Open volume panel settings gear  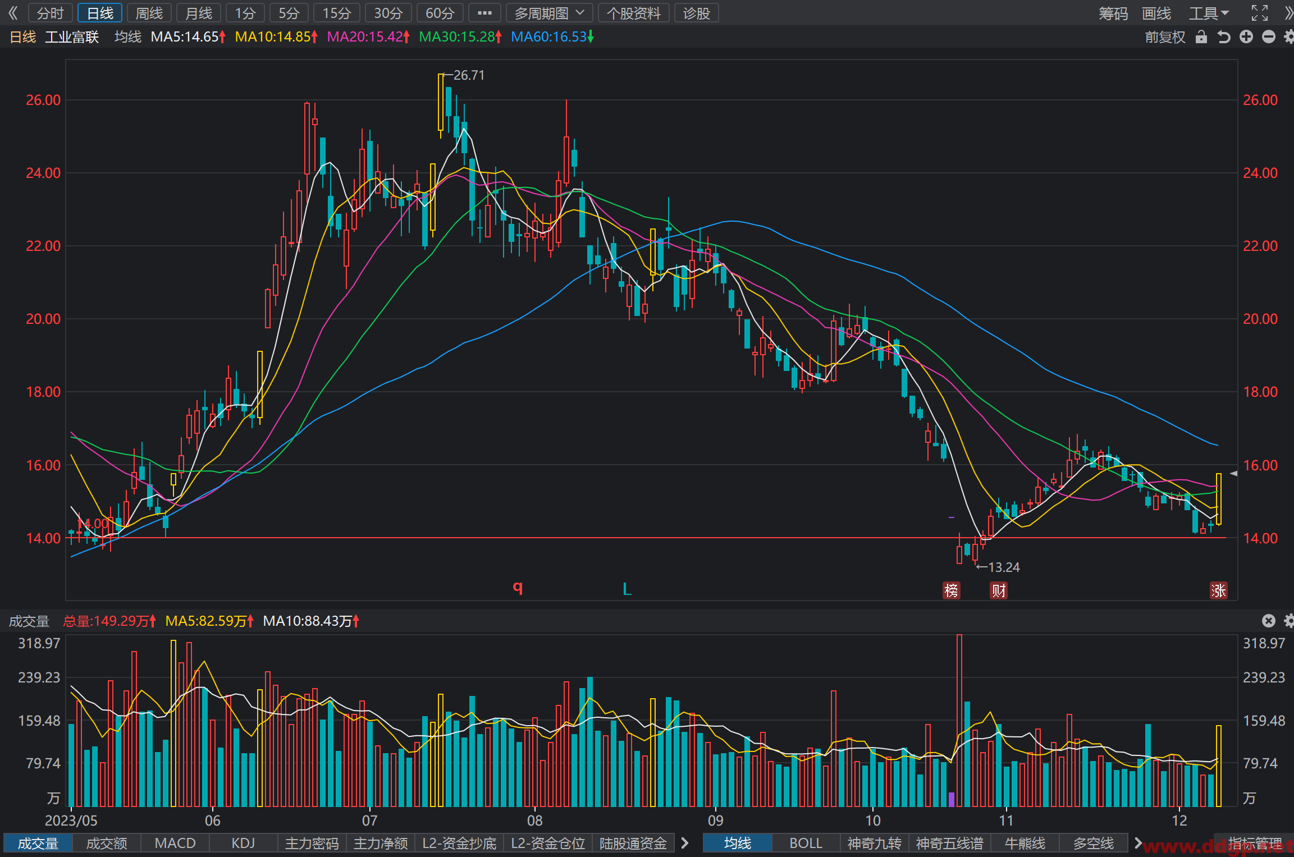[1288, 620]
